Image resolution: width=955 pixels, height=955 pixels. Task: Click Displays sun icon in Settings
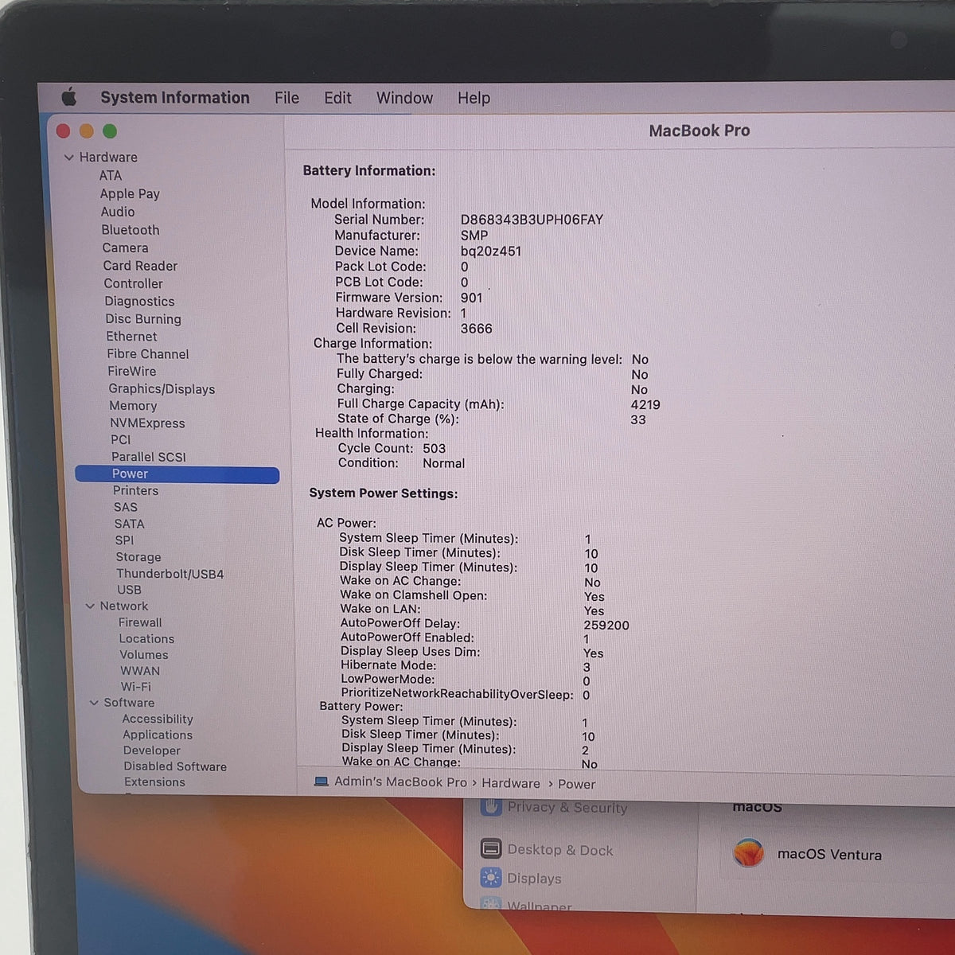(491, 878)
